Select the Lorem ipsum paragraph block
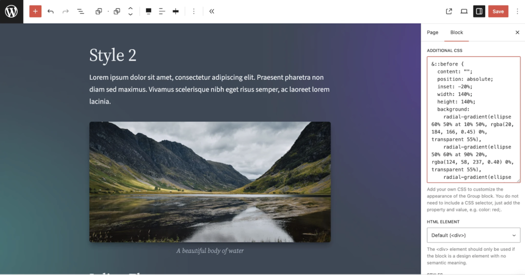Viewport: 525px width, 275px height. (x=210, y=89)
